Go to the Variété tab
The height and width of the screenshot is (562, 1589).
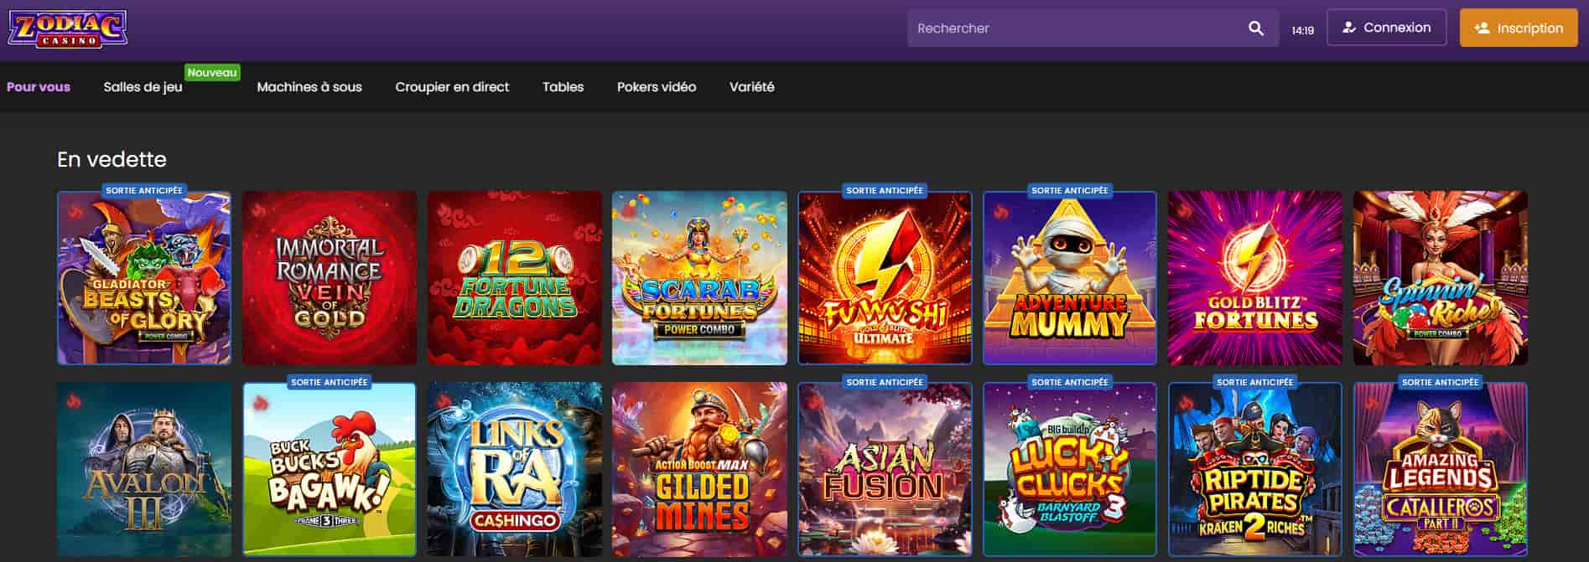point(751,87)
